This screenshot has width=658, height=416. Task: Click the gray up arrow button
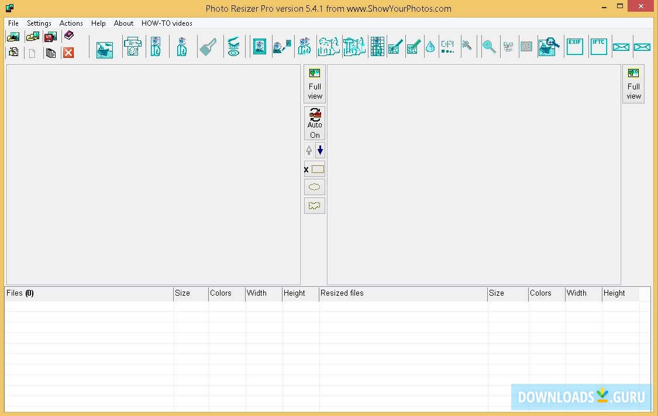tap(309, 150)
